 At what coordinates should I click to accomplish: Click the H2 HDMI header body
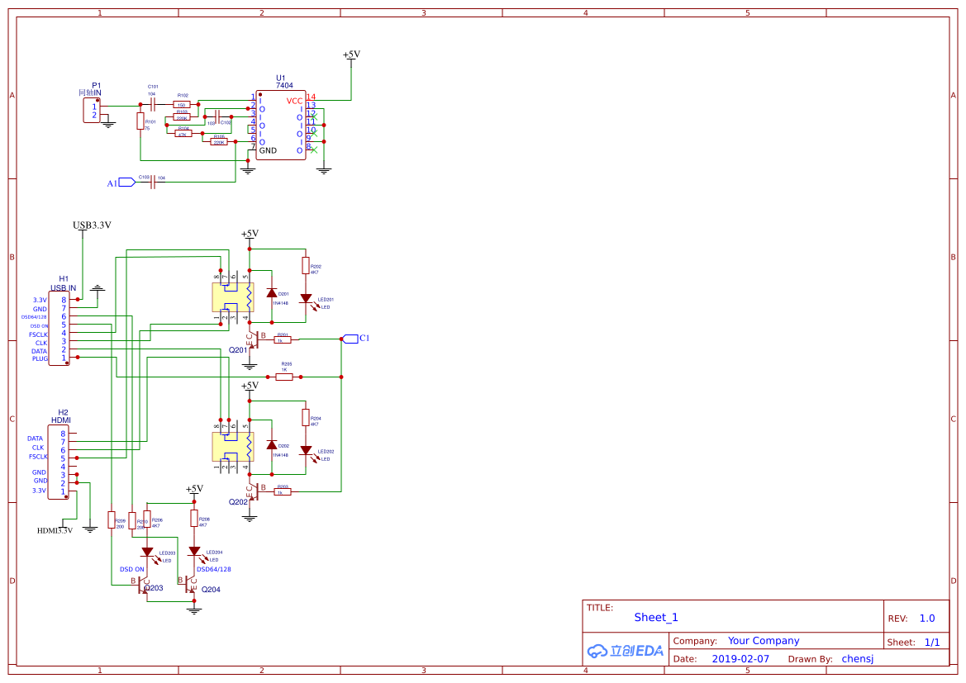(59, 462)
